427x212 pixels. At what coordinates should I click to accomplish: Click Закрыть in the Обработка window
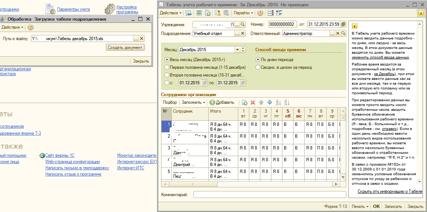click(x=141, y=61)
